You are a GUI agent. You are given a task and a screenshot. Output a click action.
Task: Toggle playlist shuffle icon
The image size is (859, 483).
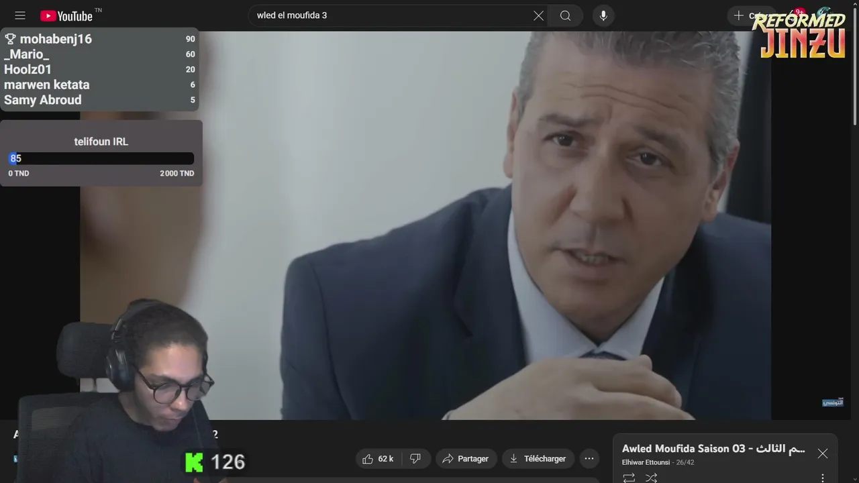651,478
